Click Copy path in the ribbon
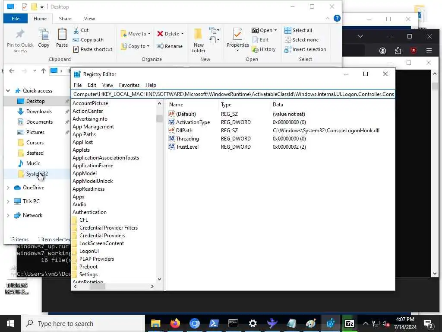The image size is (442, 332). tap(88, 40)
